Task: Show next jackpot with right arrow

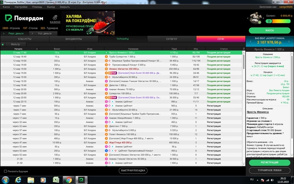Action: pyautogui.click(x=289, y=42)
